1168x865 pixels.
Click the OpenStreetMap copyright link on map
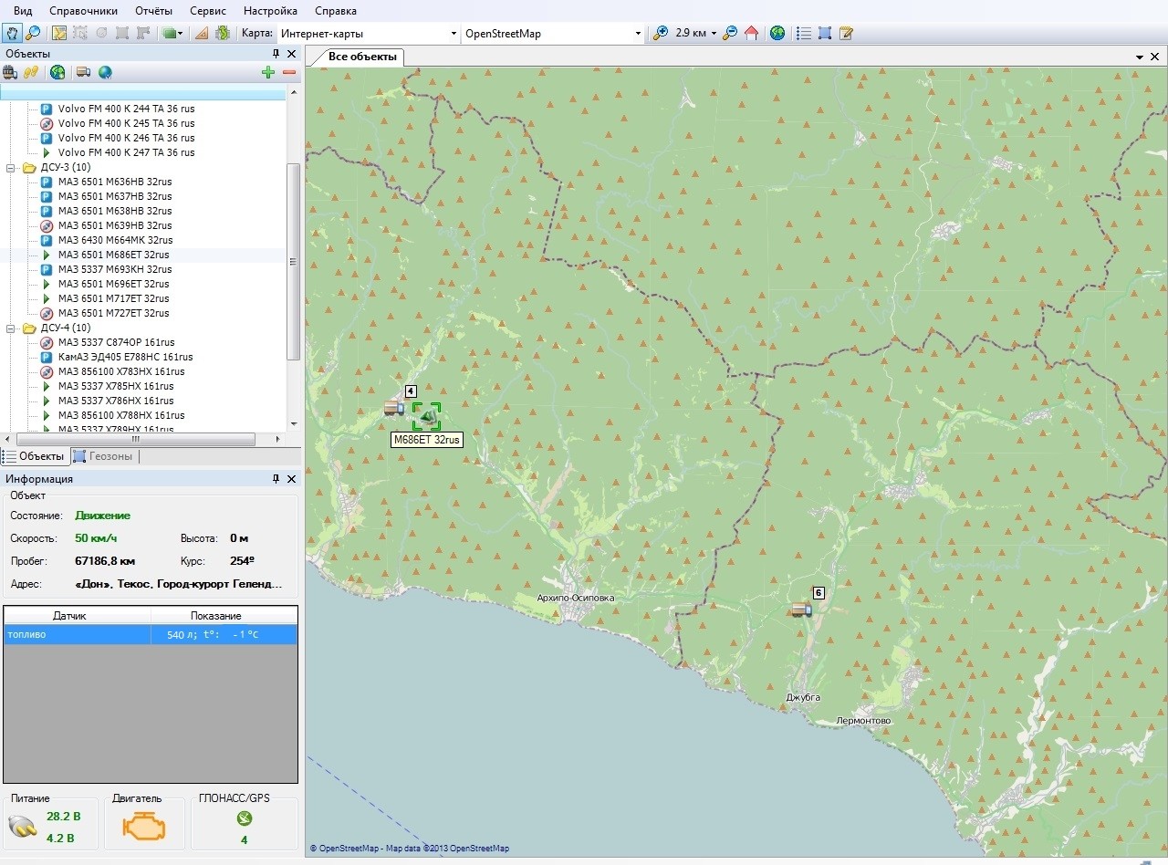click(x=349, y=849)
